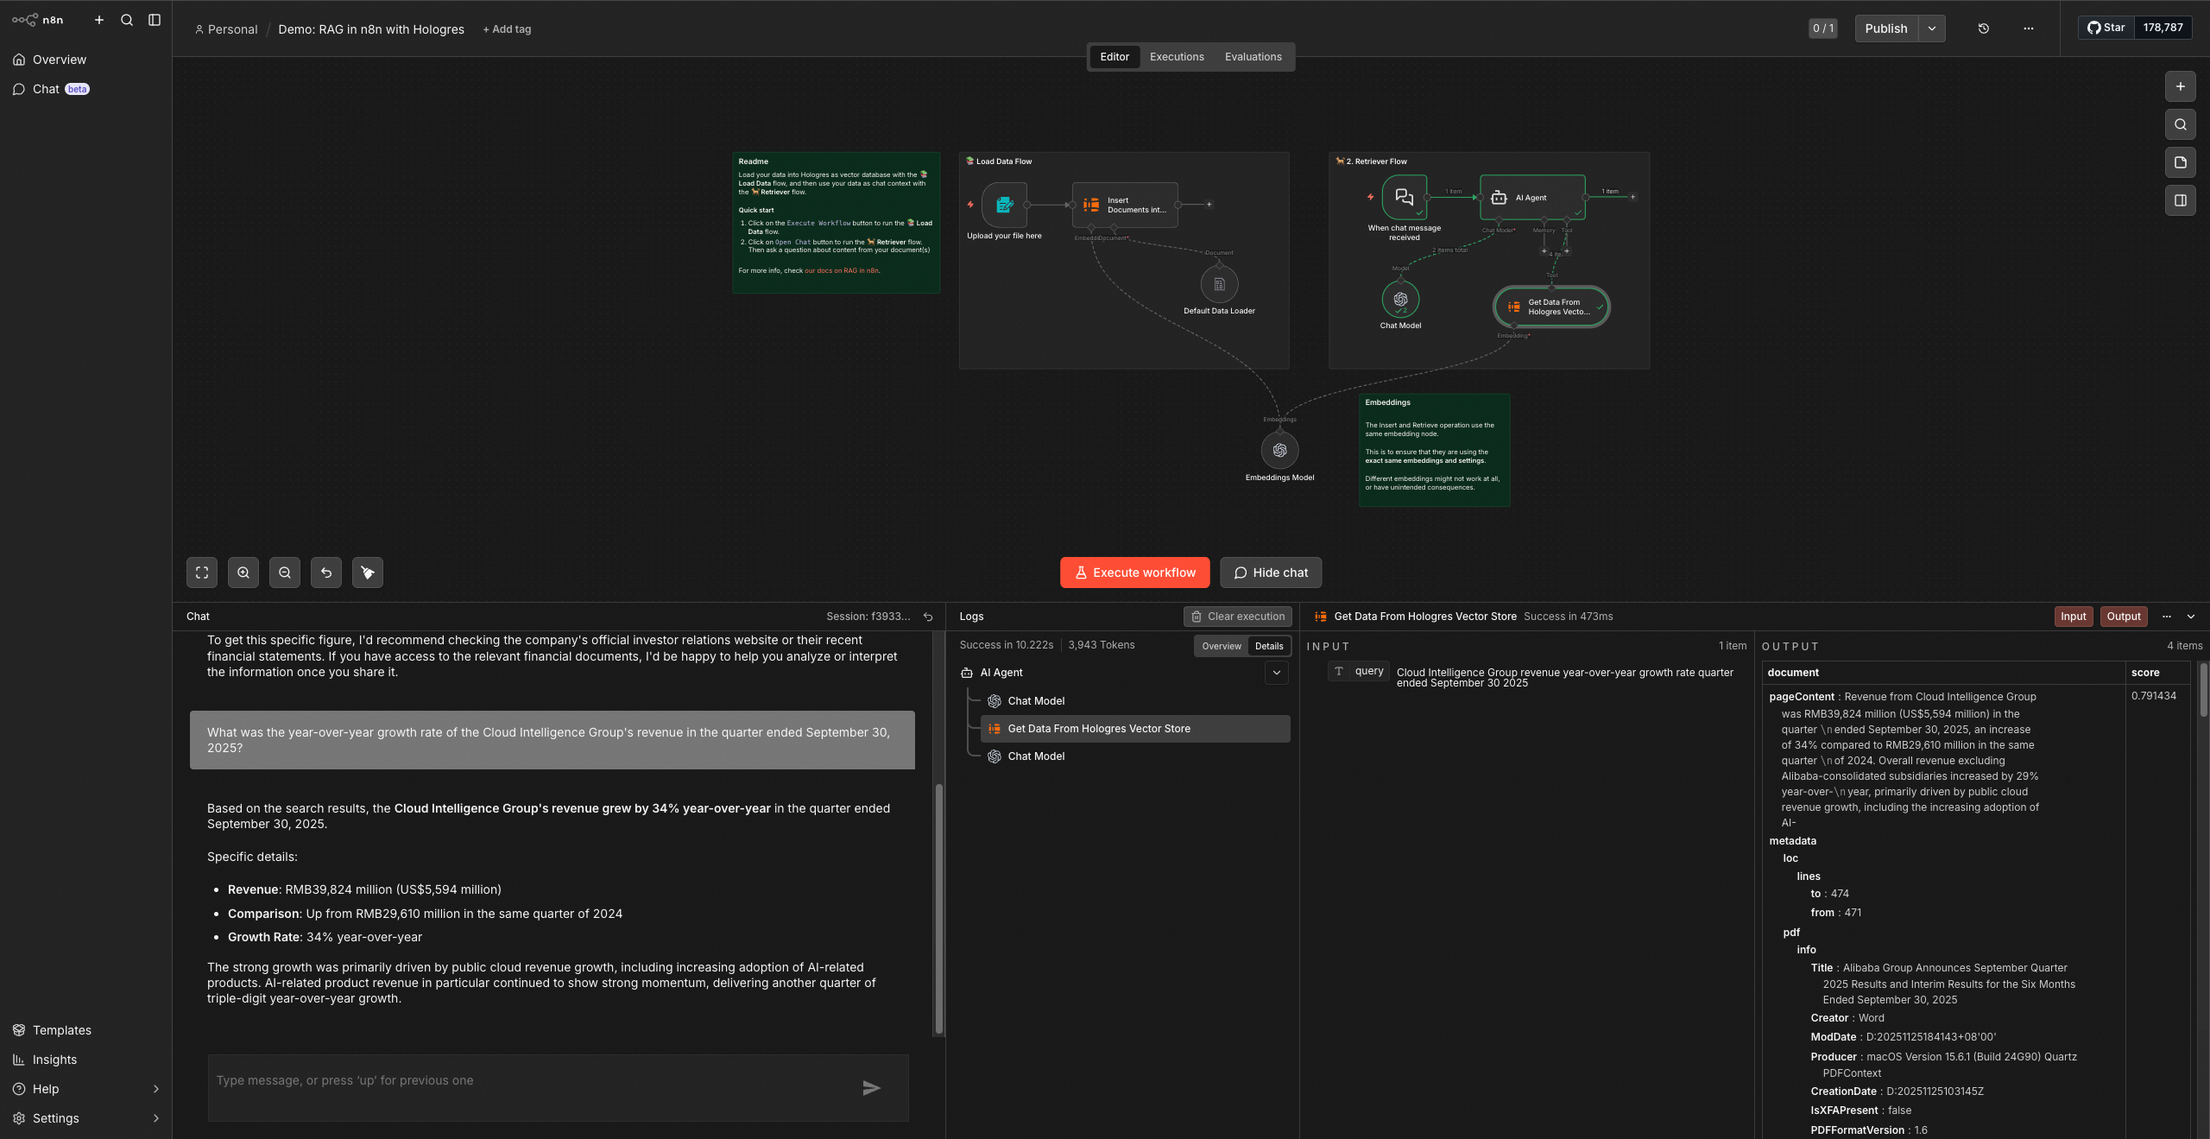Click the zoom to fit canvas icon
The width and height of the screenshot is (2210, 1139).
click(202, 573)
